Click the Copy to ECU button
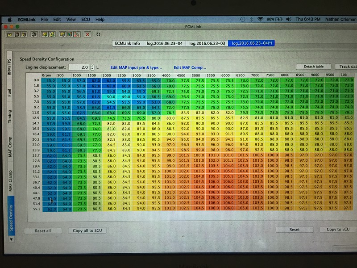This screenshot has width=357, height=268. click(338, 229)
